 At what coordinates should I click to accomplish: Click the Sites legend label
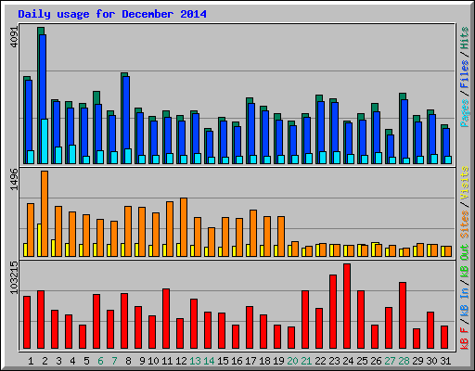[465, 224]
